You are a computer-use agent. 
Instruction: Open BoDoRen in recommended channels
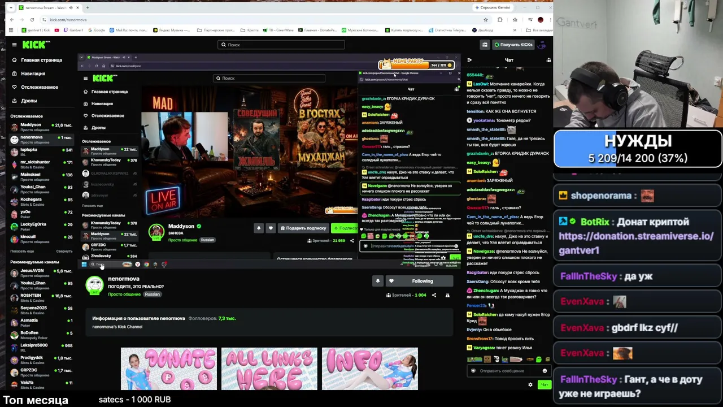click(42, 335)
